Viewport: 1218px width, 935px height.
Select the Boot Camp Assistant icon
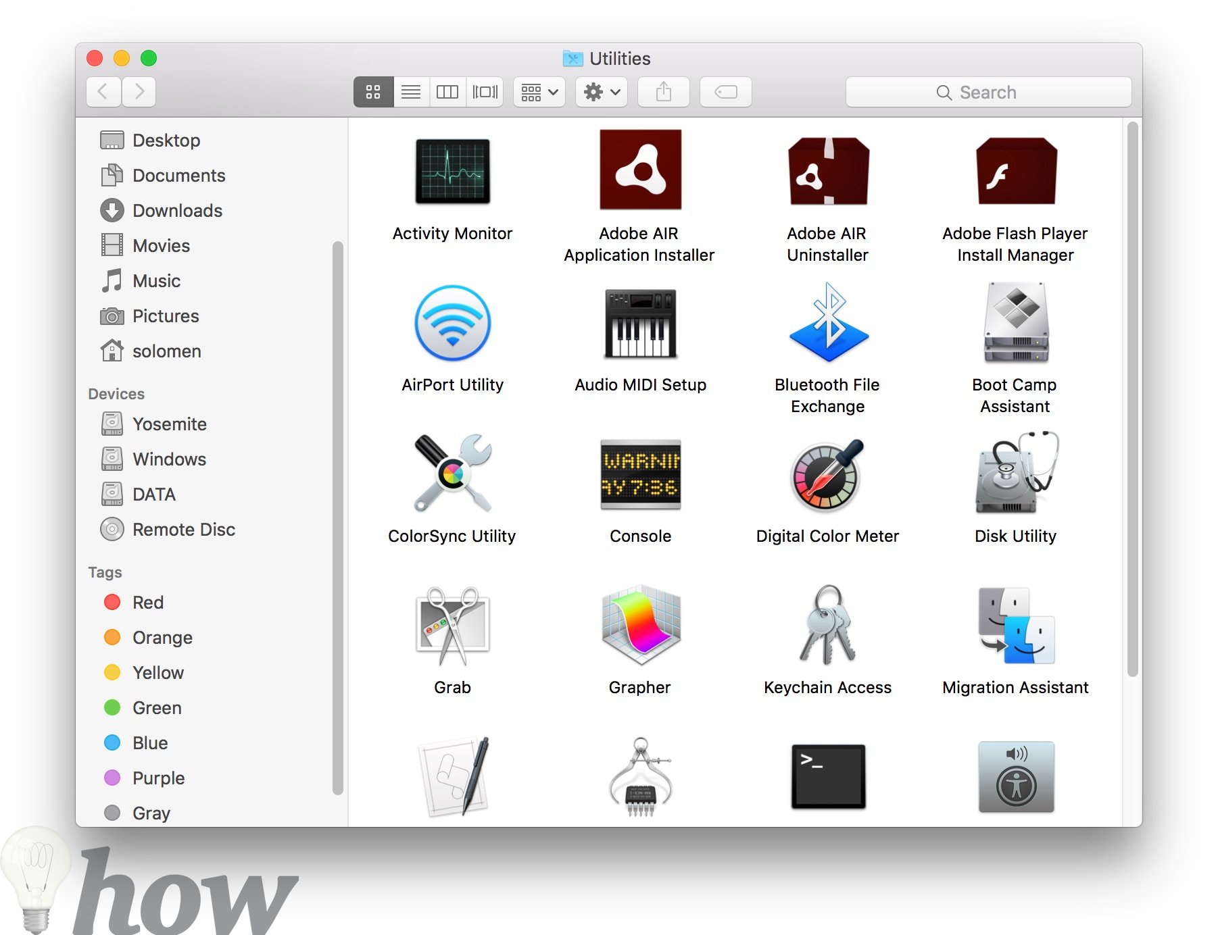(x=1016, y=322)
